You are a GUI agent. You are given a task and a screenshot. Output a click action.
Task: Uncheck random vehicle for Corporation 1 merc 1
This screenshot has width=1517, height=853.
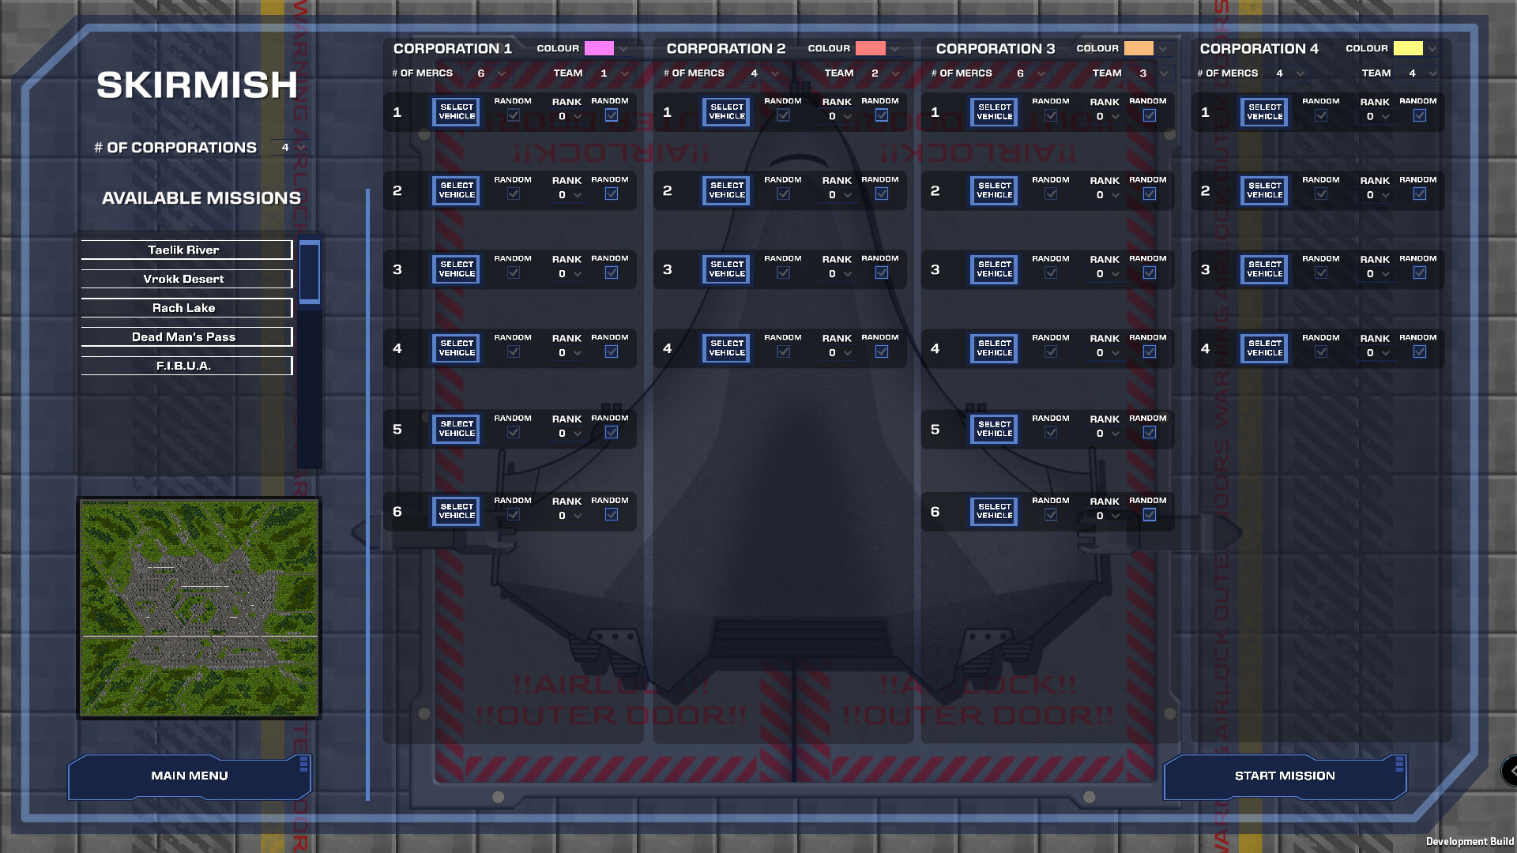[x=513, y=115]
